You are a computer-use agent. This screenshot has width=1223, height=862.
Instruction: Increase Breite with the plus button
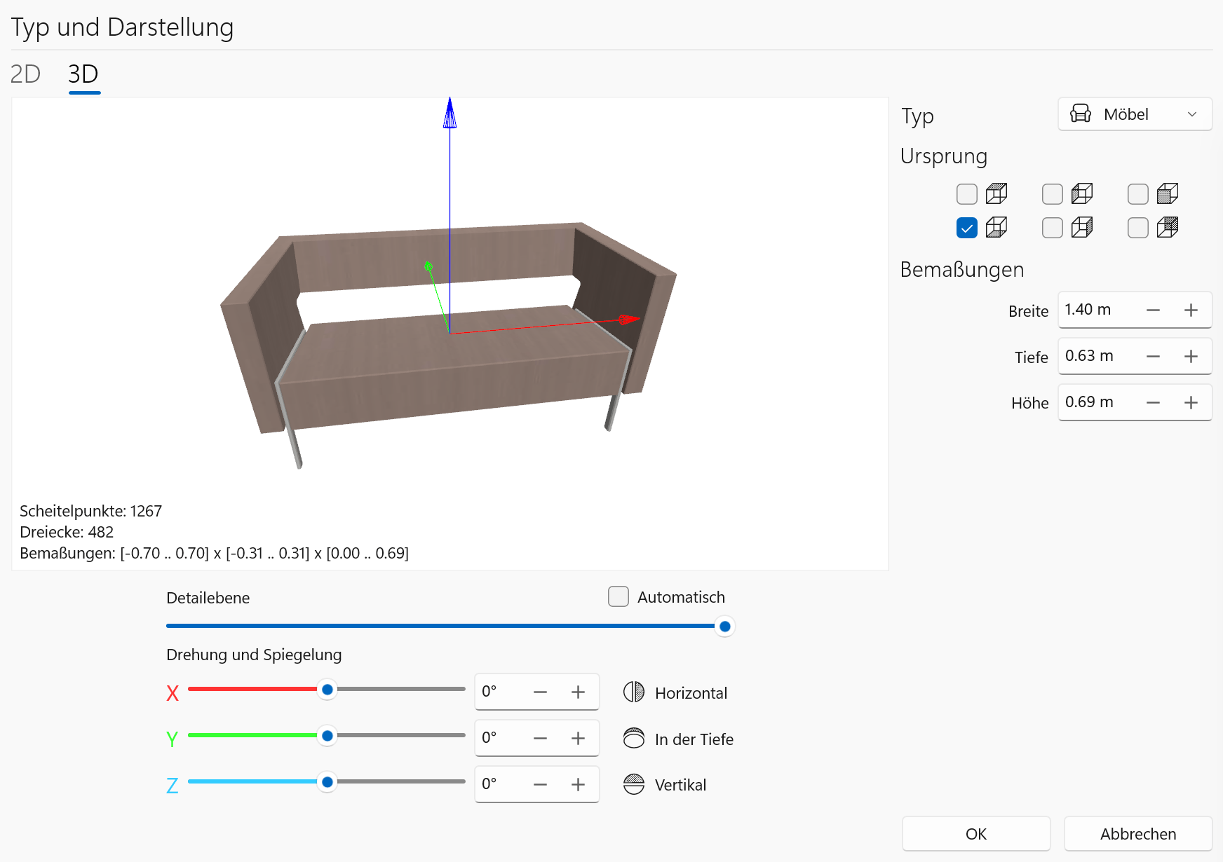pyautogui.click(x=1191, y=310)
